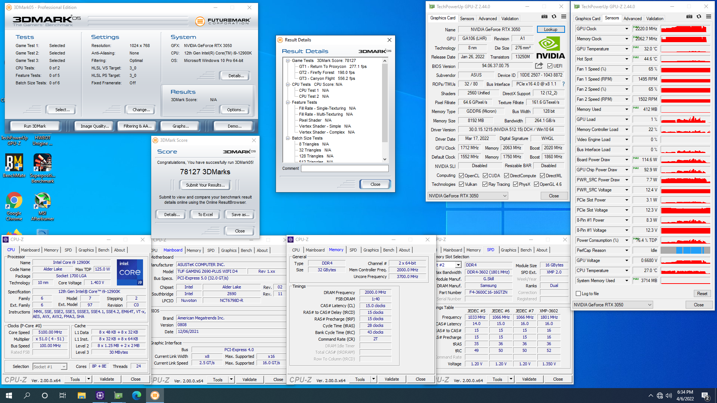Switch to Advanced tab in GPU-Z Sensors window
The height and width of the screenshot is (403, 717).
pyautogui.click(x=633, y=18)
